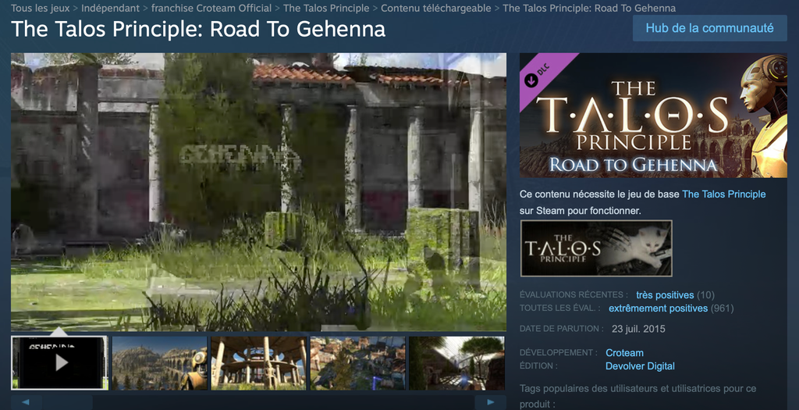This screenshot has width=799, height=410.
Task: Click the right arrow of thumbnail strip
Action: [491, 402]
